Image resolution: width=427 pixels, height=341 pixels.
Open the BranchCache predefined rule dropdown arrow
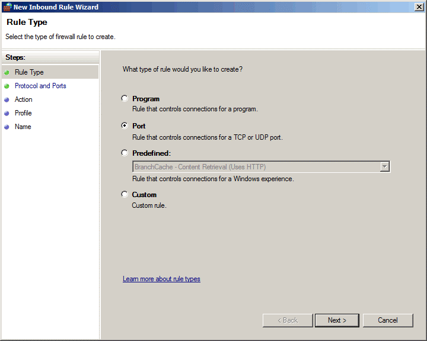384,167
